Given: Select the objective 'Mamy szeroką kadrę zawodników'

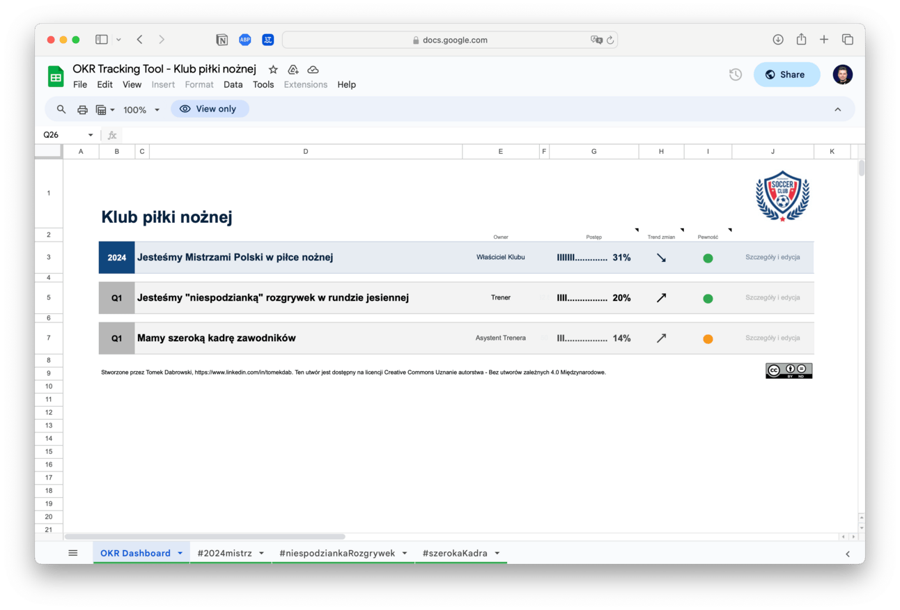Looking at the screenshot, I should tap(217, 338).
